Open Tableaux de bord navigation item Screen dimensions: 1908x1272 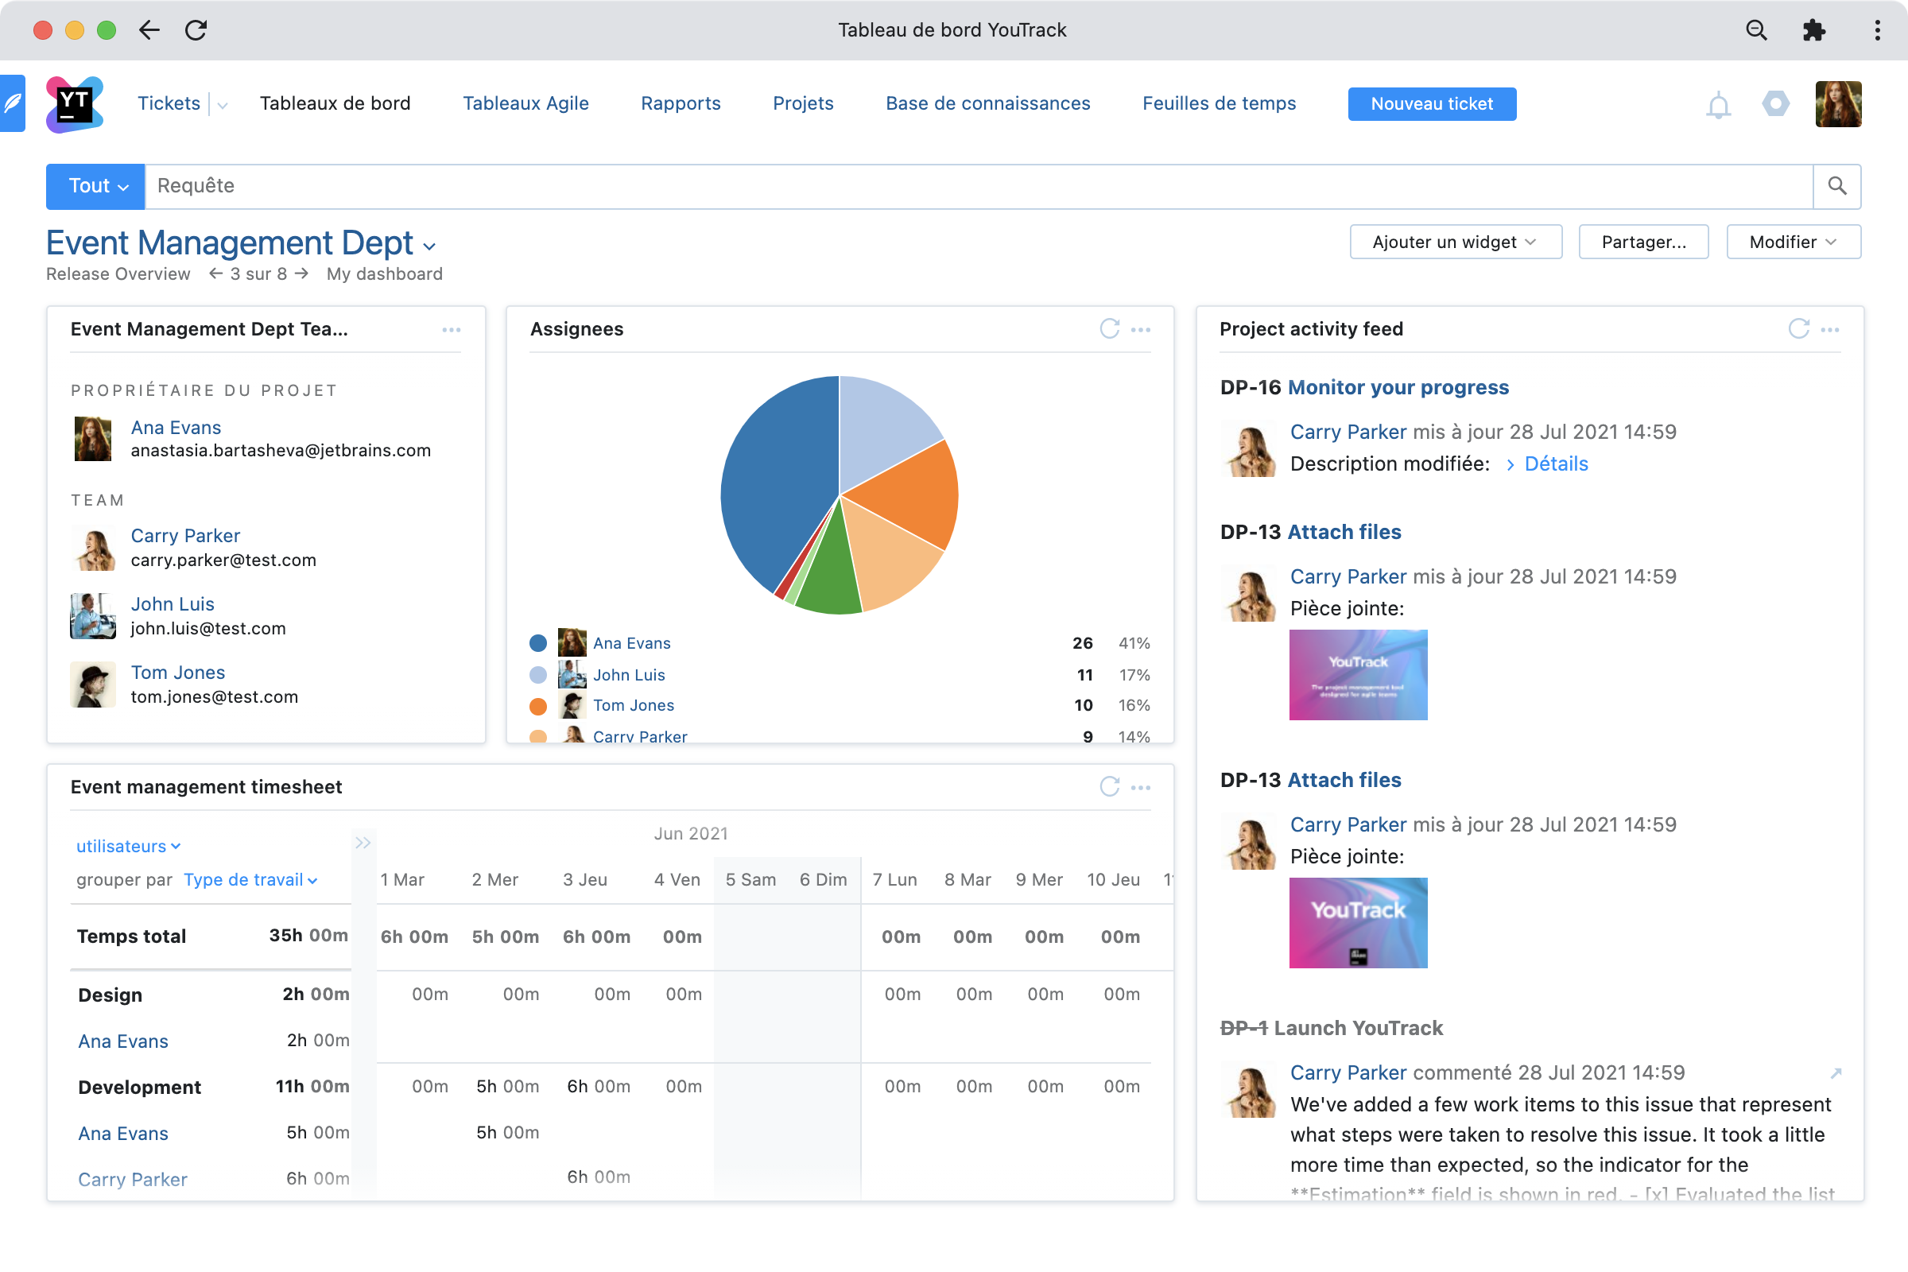coord(335,103)
